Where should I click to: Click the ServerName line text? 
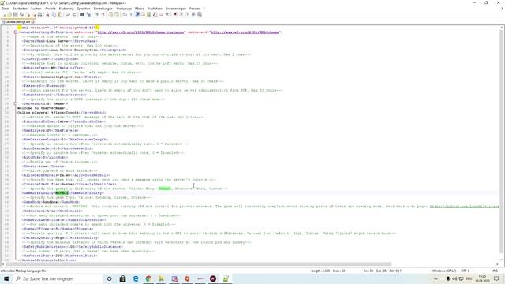tap(60, 41)
